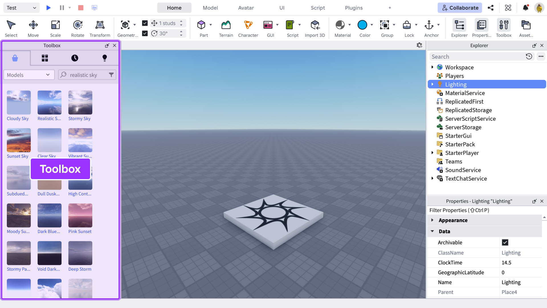Select the Sunset Sky thumbnail
This screenshot has width=547, height=308.
pos(19,140)
